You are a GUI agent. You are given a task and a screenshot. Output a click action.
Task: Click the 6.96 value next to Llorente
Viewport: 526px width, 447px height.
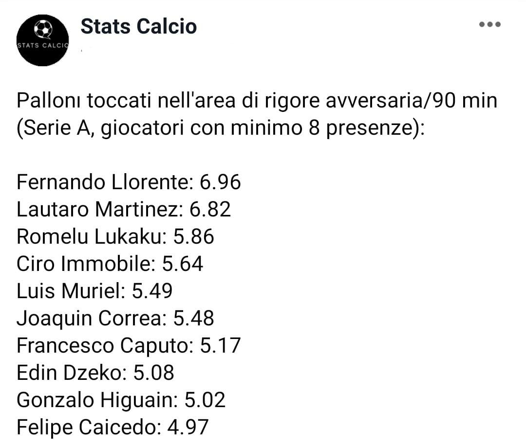click(x=220, y=182)
